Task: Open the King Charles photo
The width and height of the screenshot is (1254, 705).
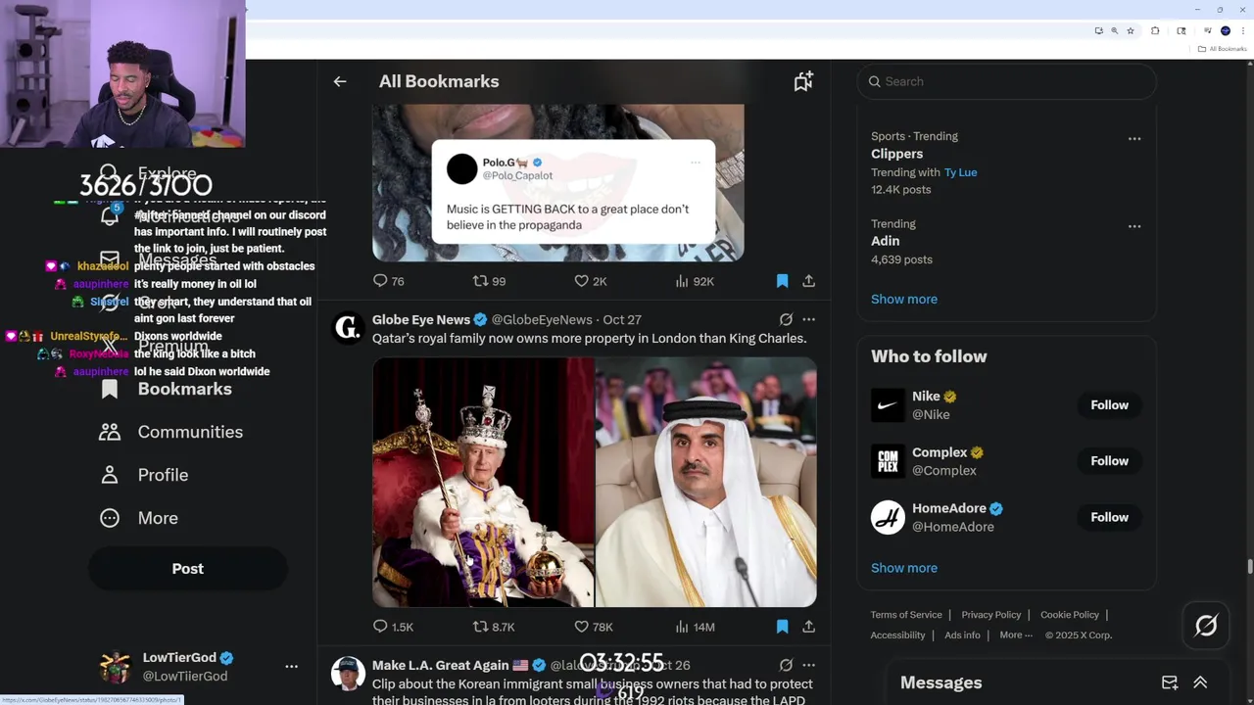Action: [x=483, y=482]
